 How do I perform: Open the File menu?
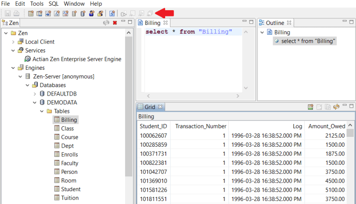(x=5, y=4)
